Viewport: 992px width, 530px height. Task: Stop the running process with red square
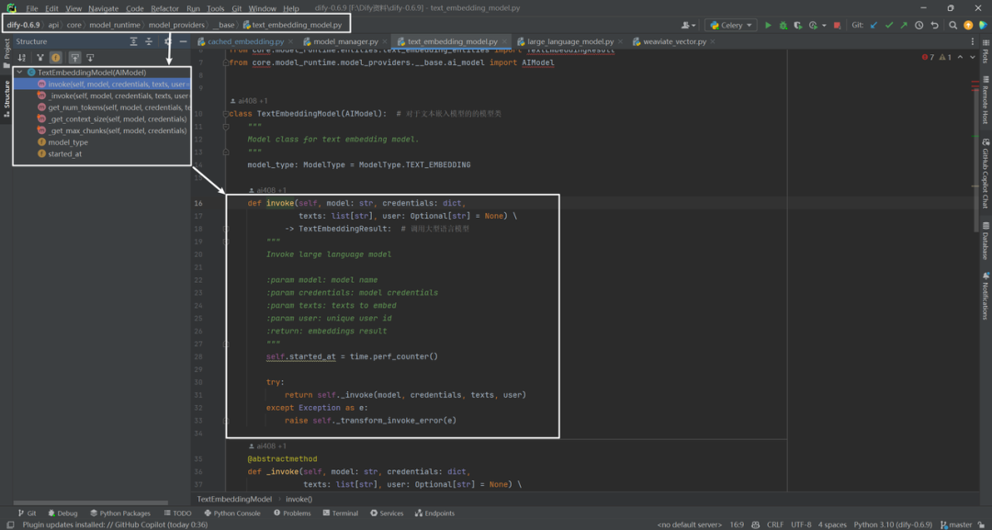click(837, 26)
